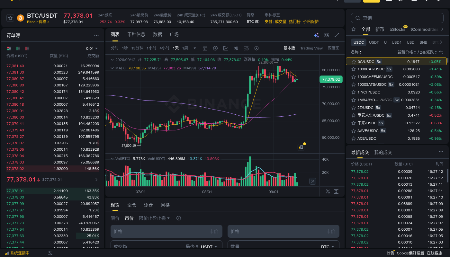This screenshot has width=450, height=257.
Task: Click the 价格 input in buy form
Action: [166, 231]
